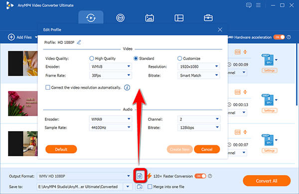Check Correct the video resolution automatically
Screen dimensions: 299x194
tap(48, 87)
